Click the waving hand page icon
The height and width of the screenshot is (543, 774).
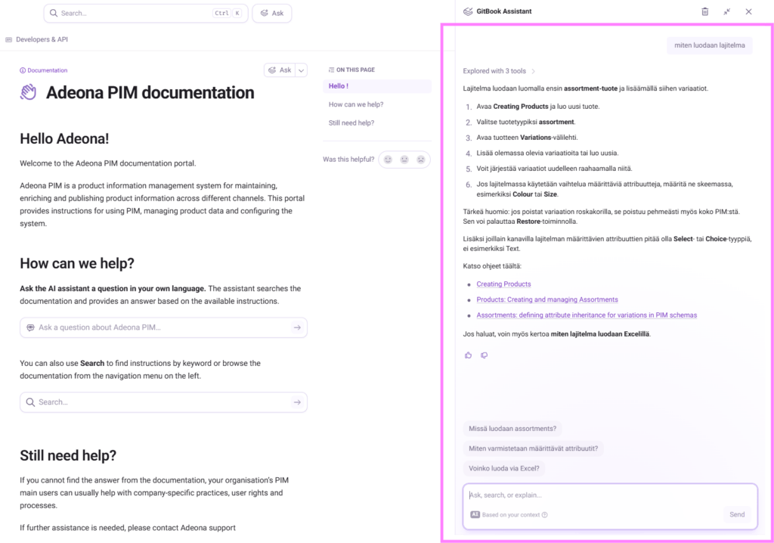click(29, 92)
